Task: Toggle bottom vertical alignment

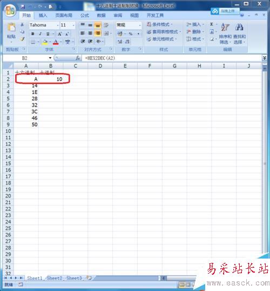Action: pos(98,25)
